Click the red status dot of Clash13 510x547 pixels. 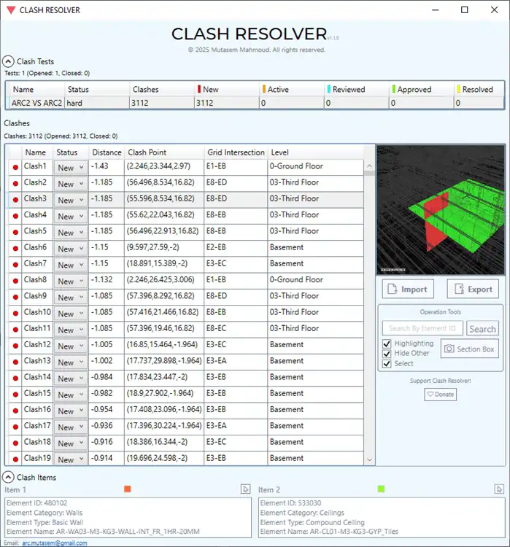tap(15, 362)
